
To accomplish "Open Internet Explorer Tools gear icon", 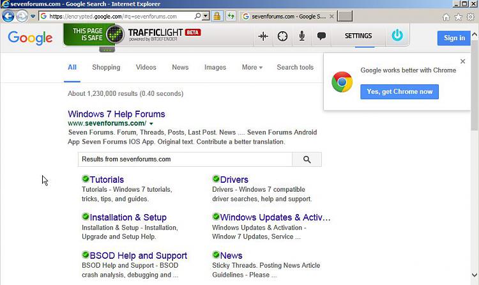I will (471, 17).
